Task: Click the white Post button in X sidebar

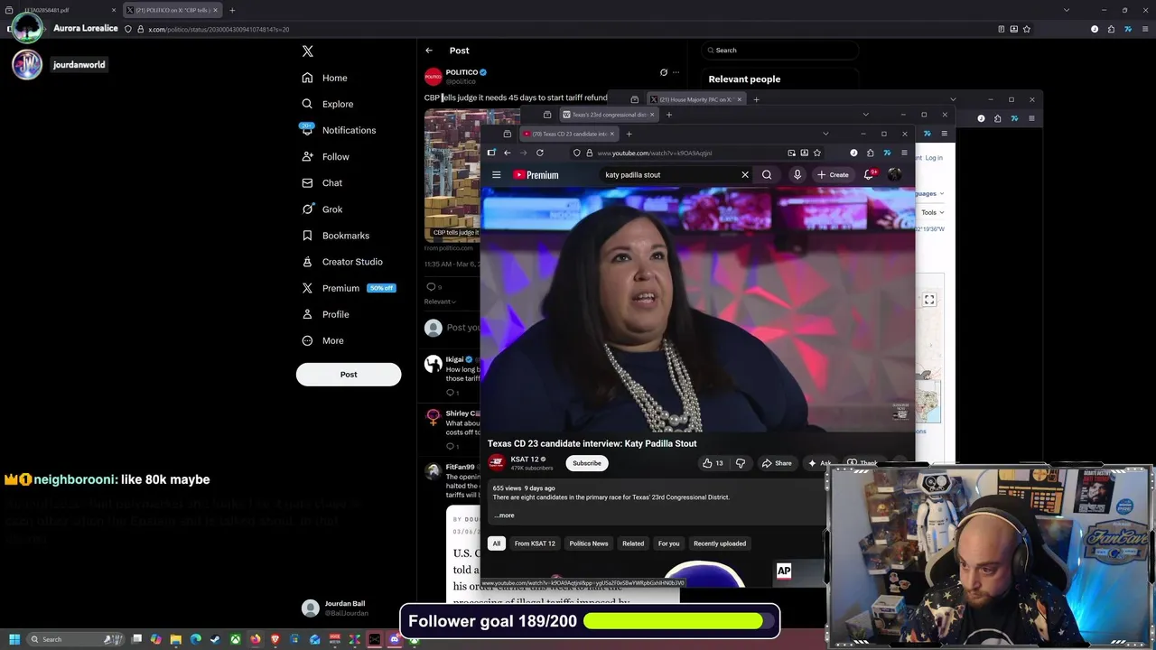Action: [349, 375]
